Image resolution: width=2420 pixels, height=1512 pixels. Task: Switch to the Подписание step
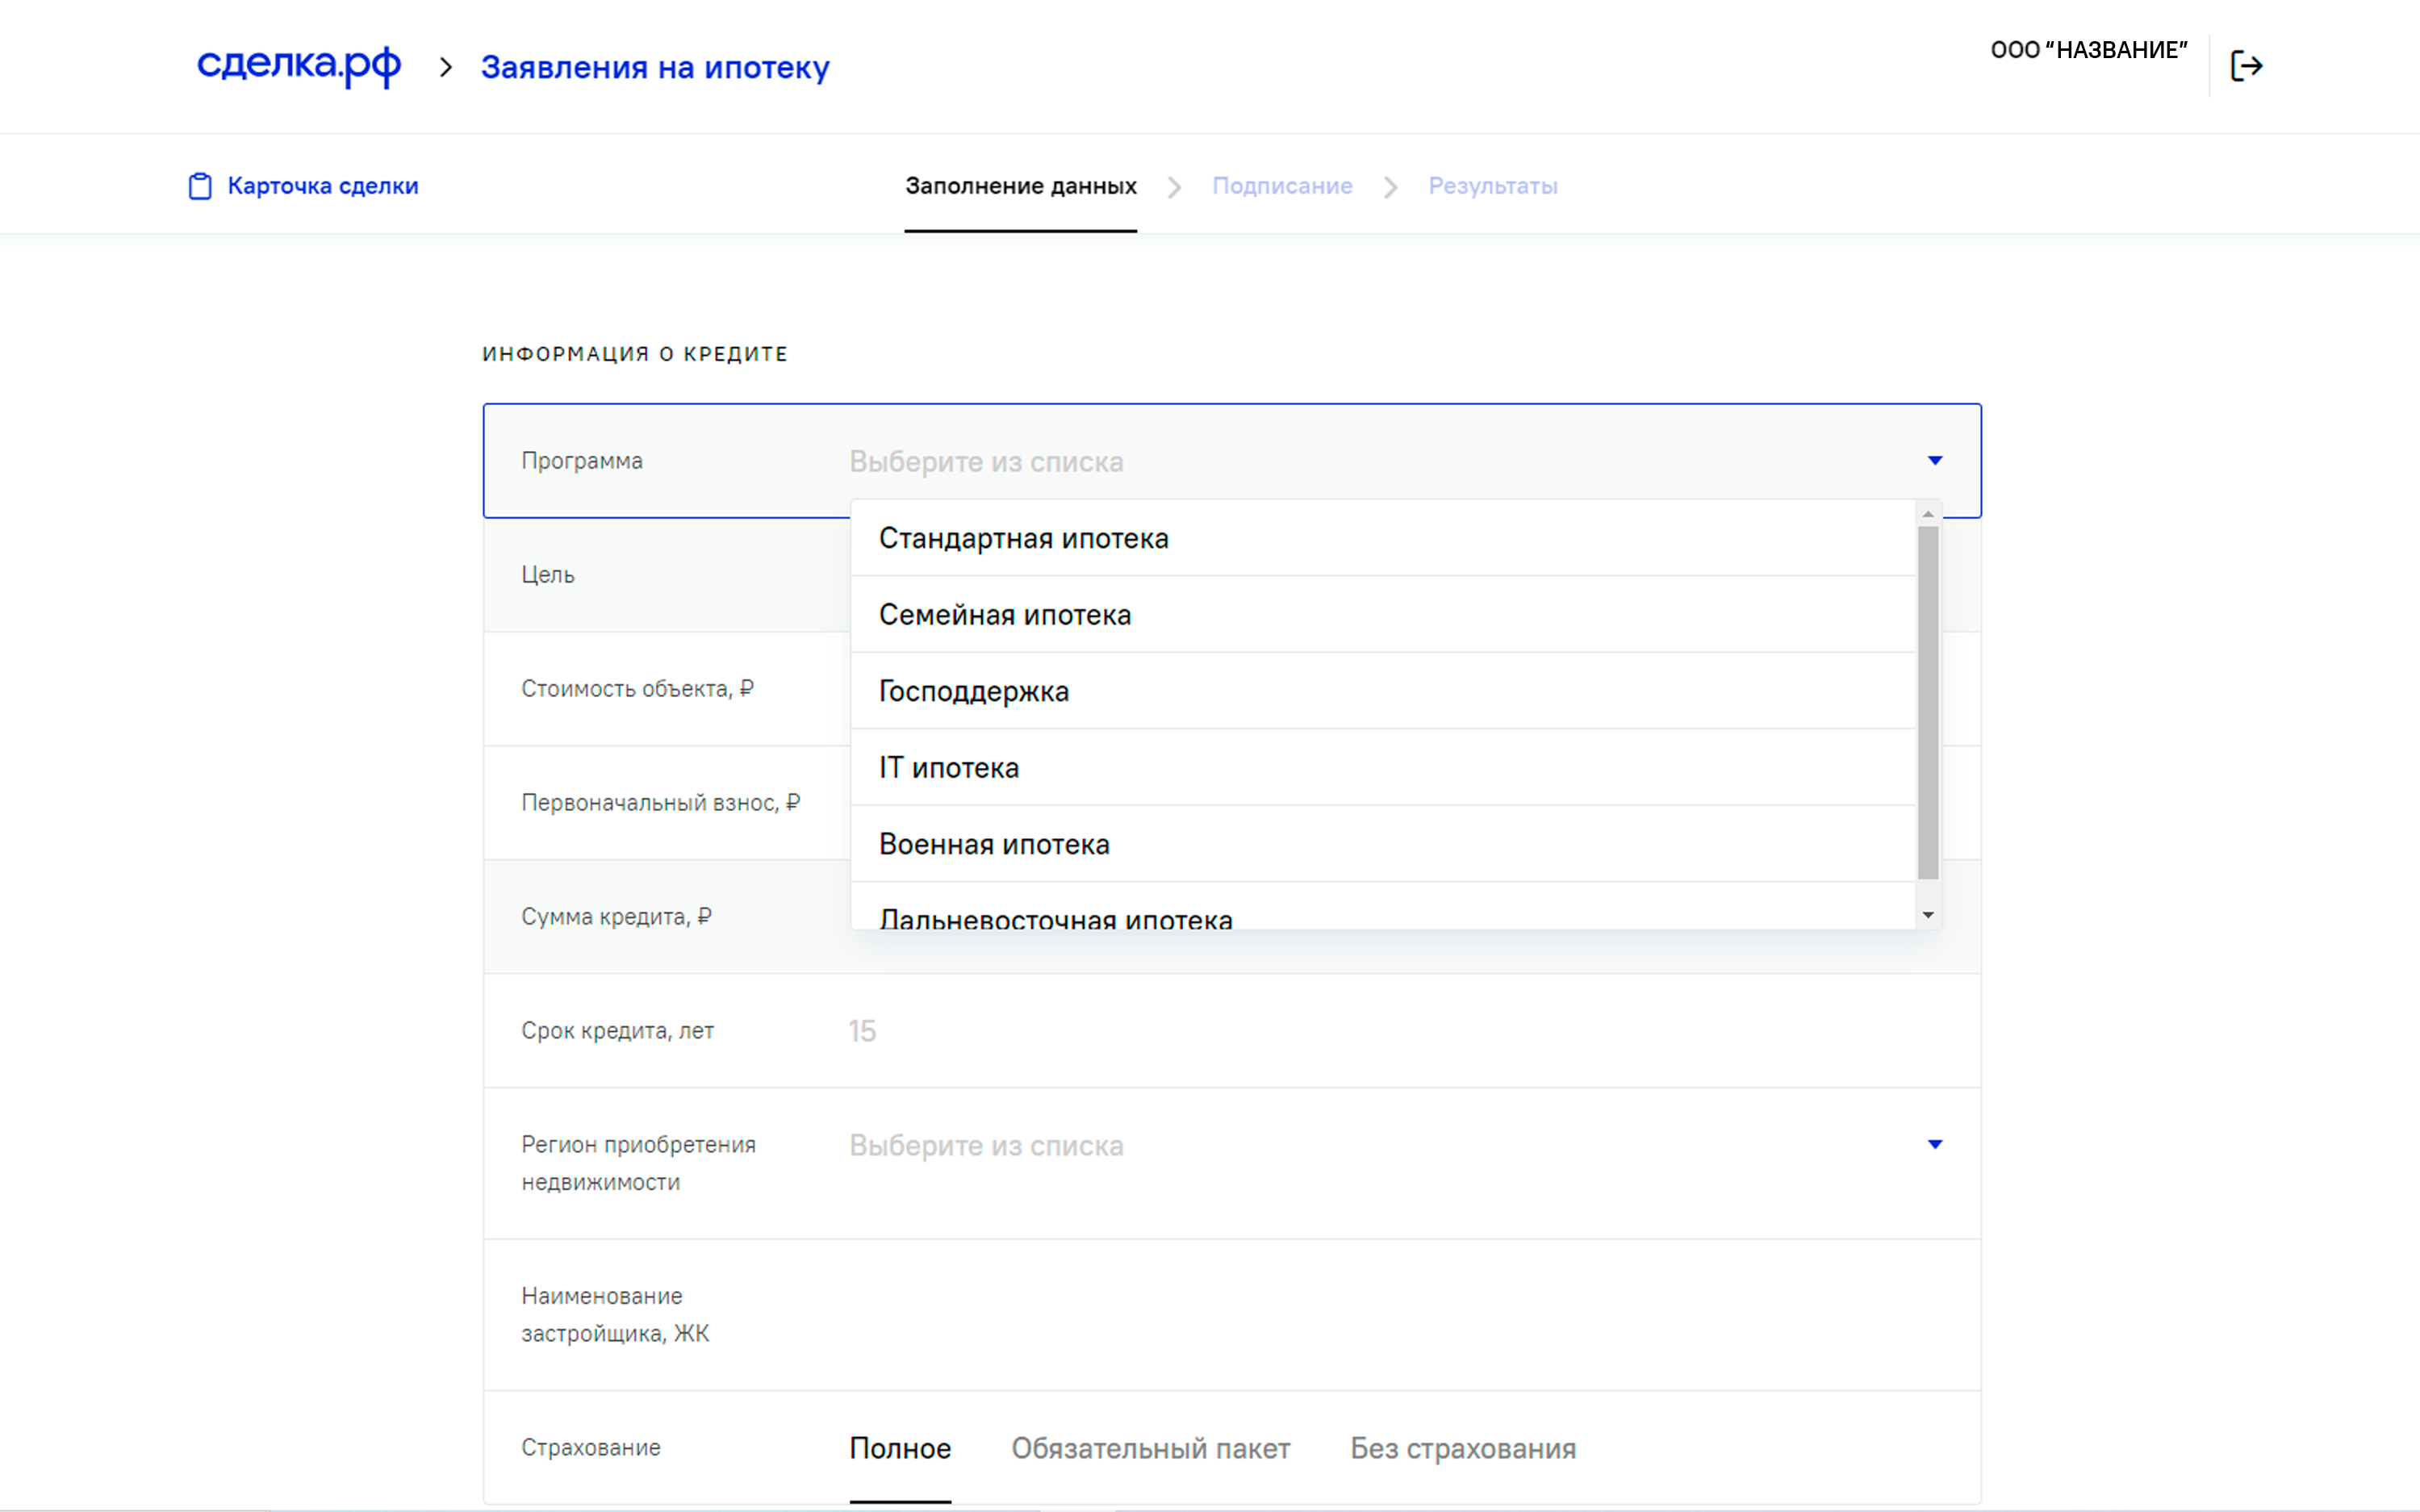pyautogui.click(x=1282, y=186)
